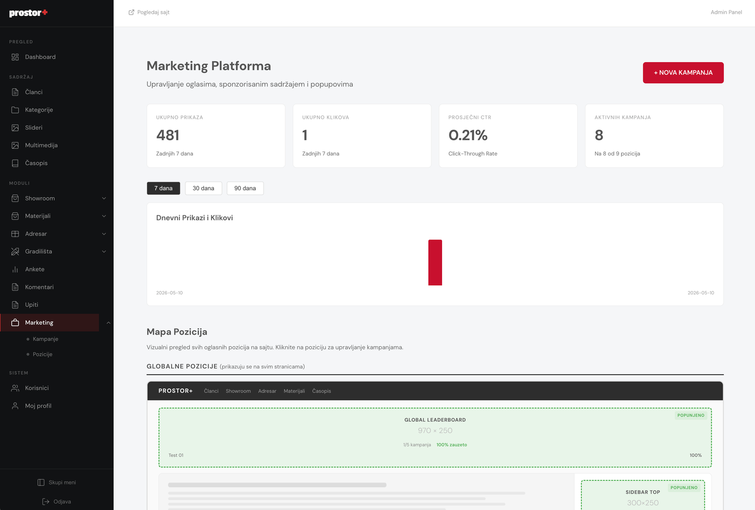Click Showroom in the PROSTOR+ preview nav
The height and width of the screenshot is (510, 755).
click(238, 391)
